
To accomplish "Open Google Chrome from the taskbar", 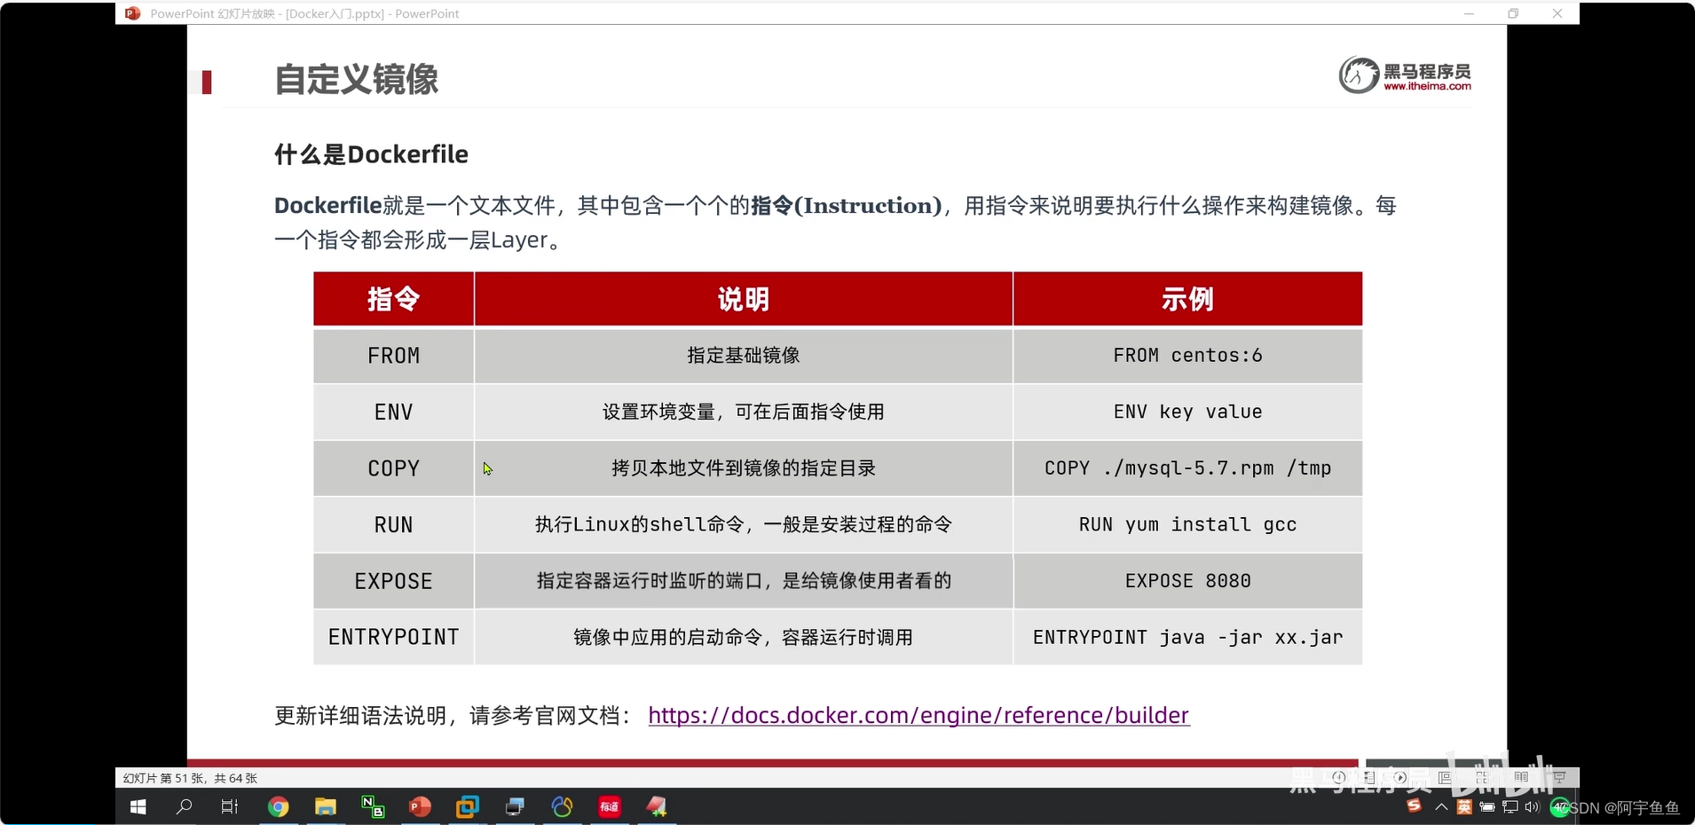I will point(279,806).
